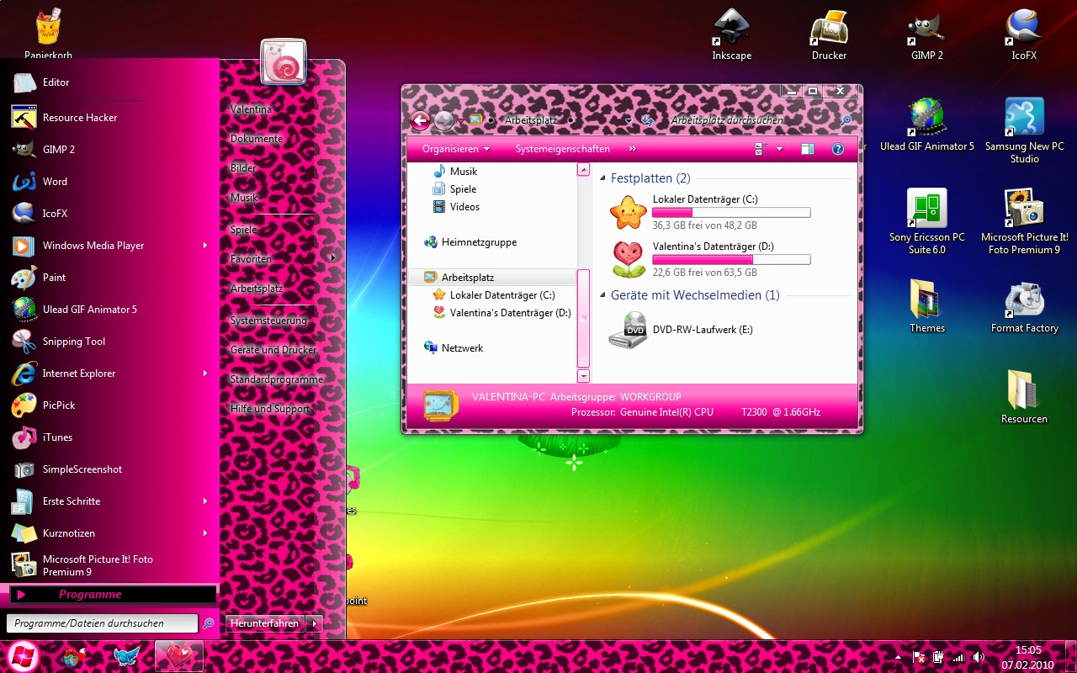
Task: Click the refresh icon in the address bar
Action: tap(647, 120)
